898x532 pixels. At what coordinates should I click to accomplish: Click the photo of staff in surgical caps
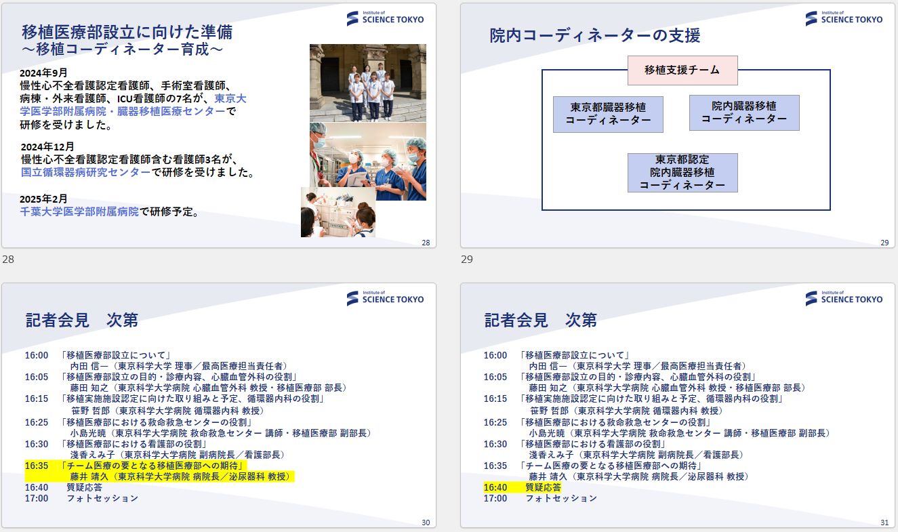tap(367, 161)
